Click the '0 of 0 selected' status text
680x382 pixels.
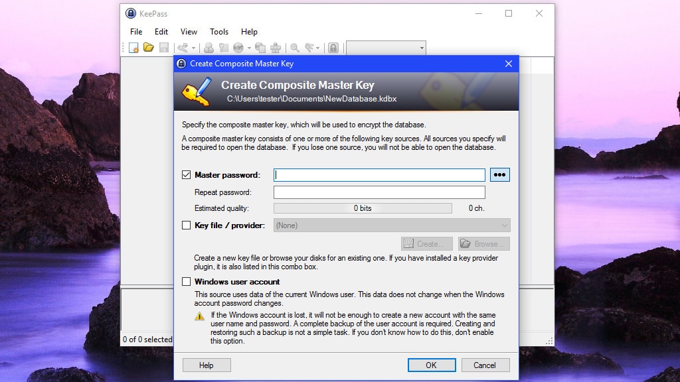147,340
